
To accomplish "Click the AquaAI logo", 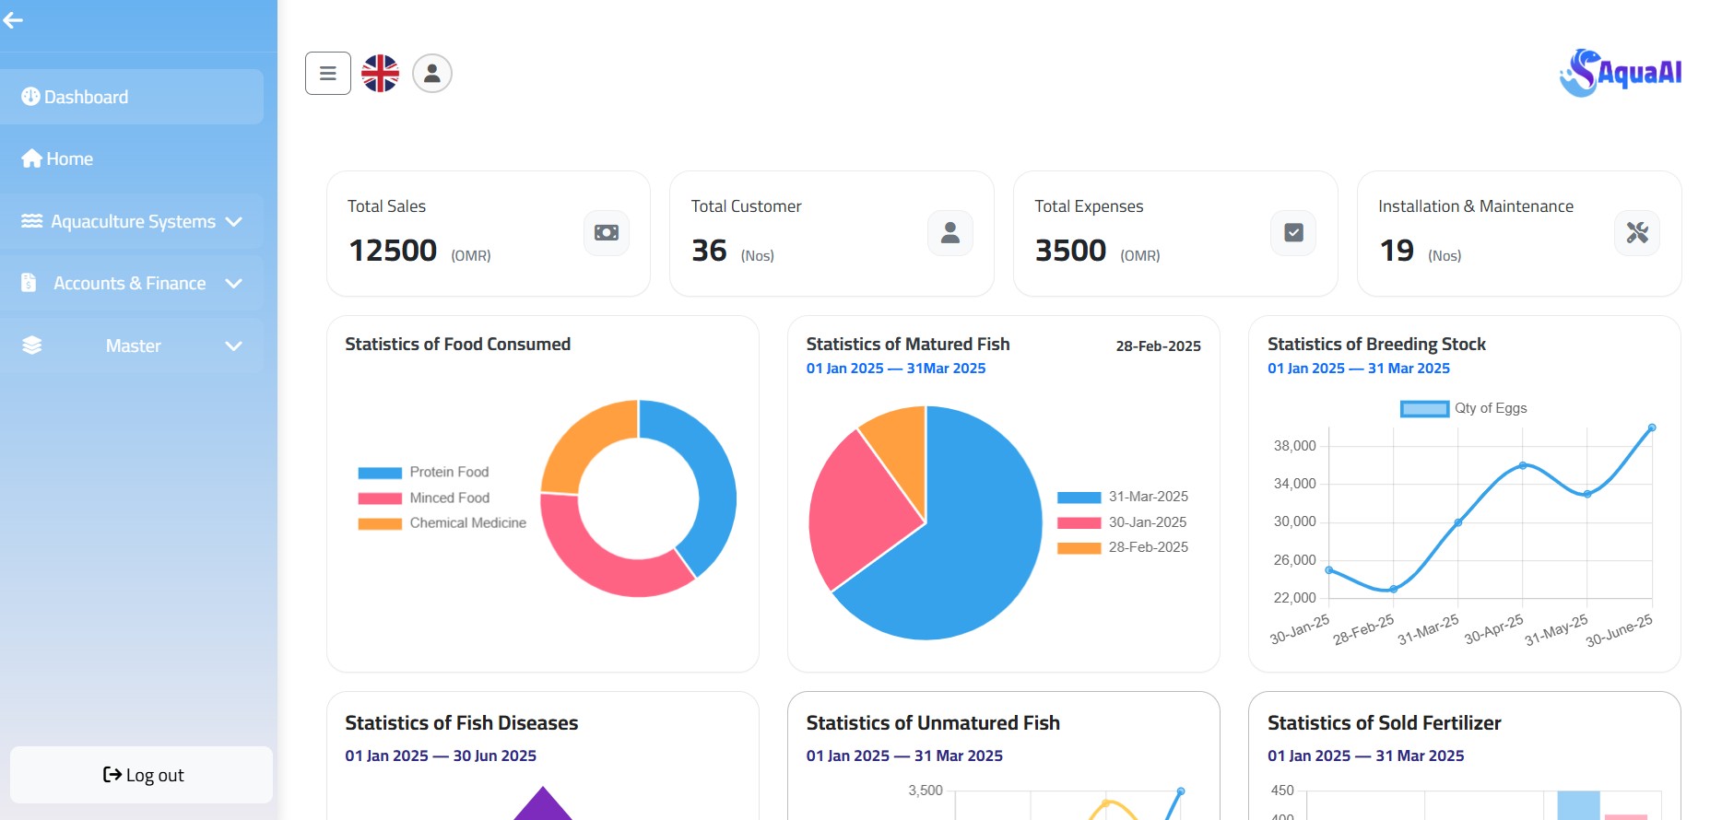I will (x=1621, y=73).
